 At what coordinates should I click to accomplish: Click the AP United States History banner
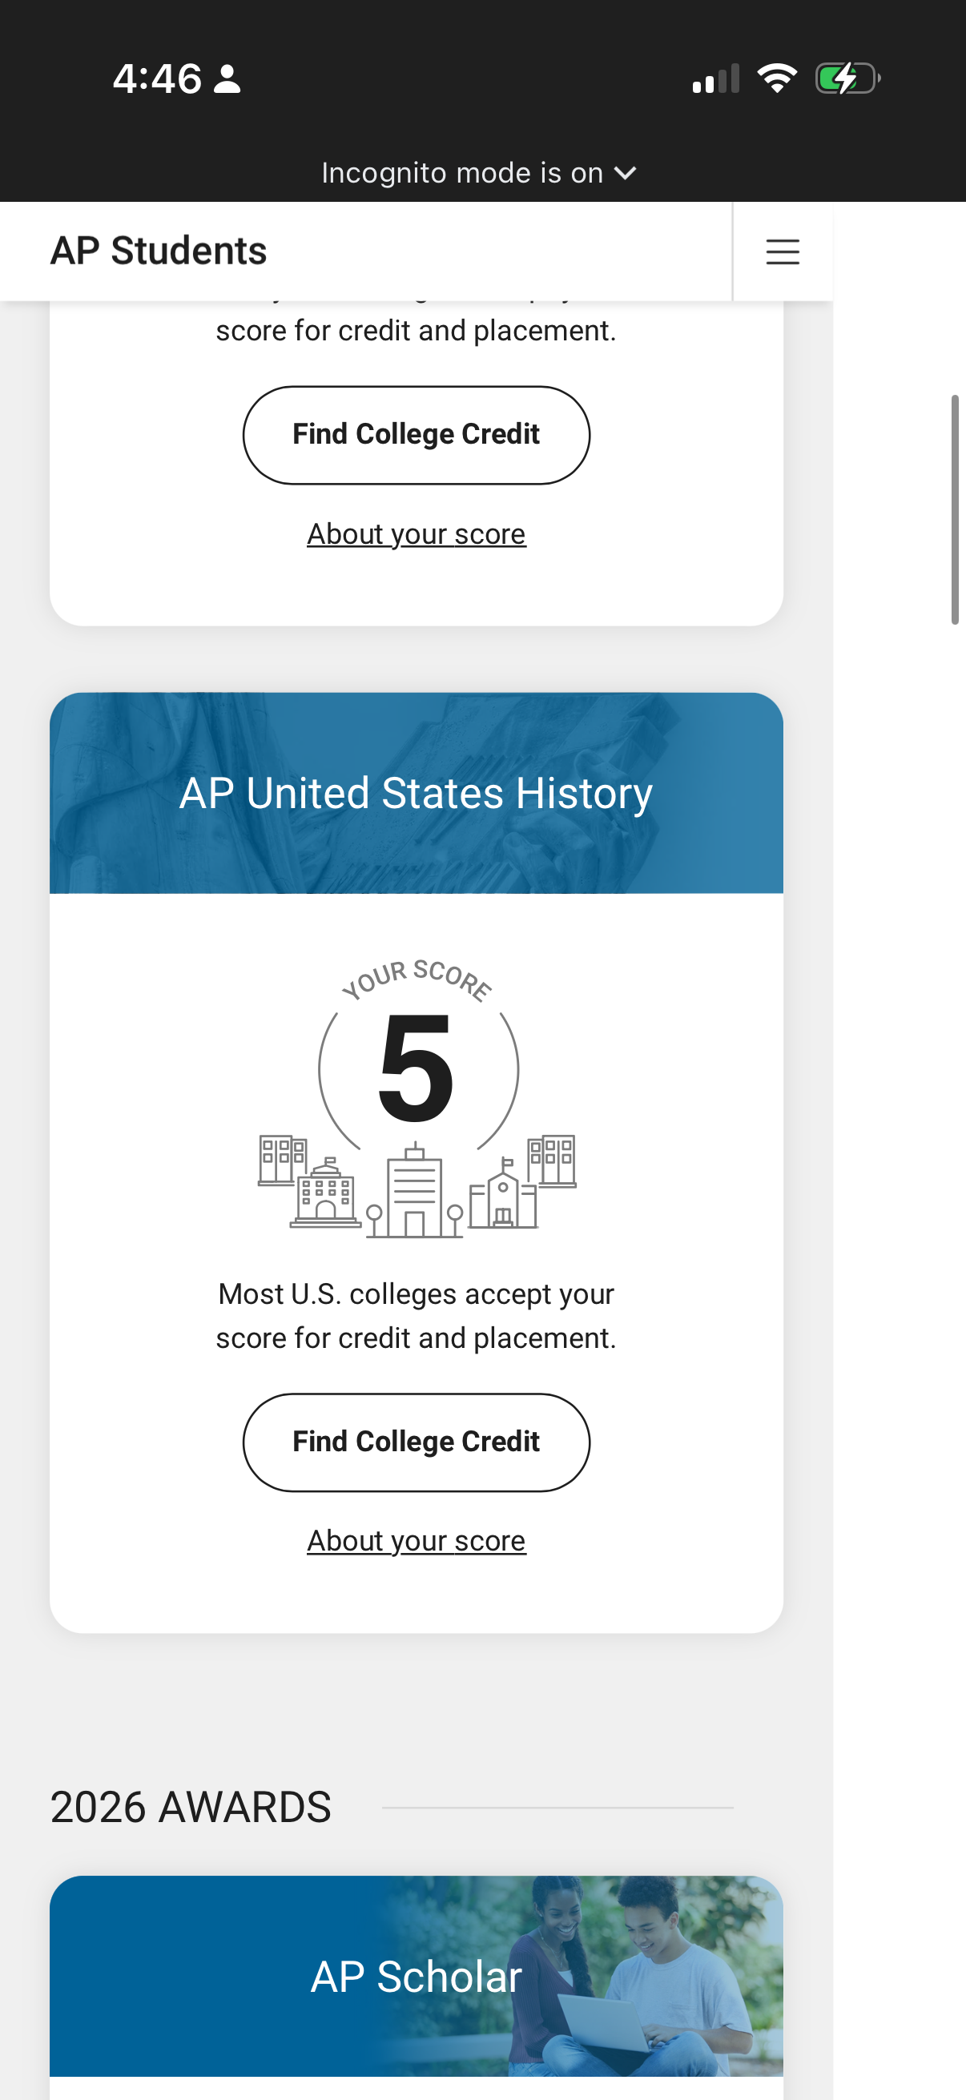tap(417, 793)
